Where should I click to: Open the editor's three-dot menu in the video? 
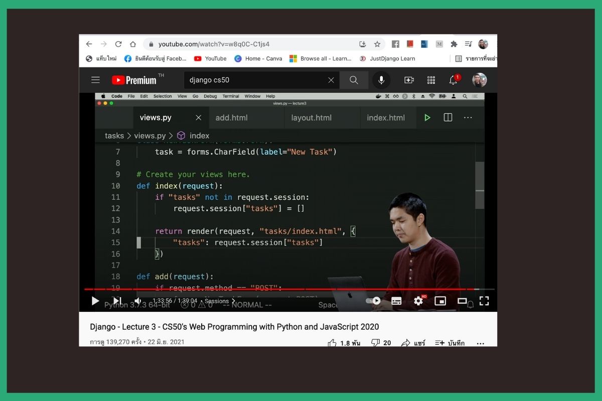click(468, 118)
